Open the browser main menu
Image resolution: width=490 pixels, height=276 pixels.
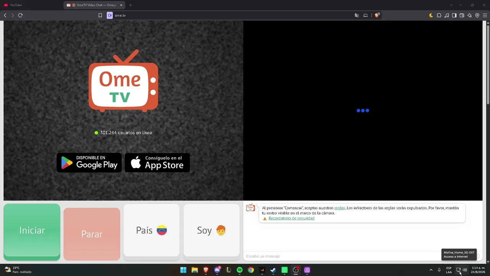[485, 15]
